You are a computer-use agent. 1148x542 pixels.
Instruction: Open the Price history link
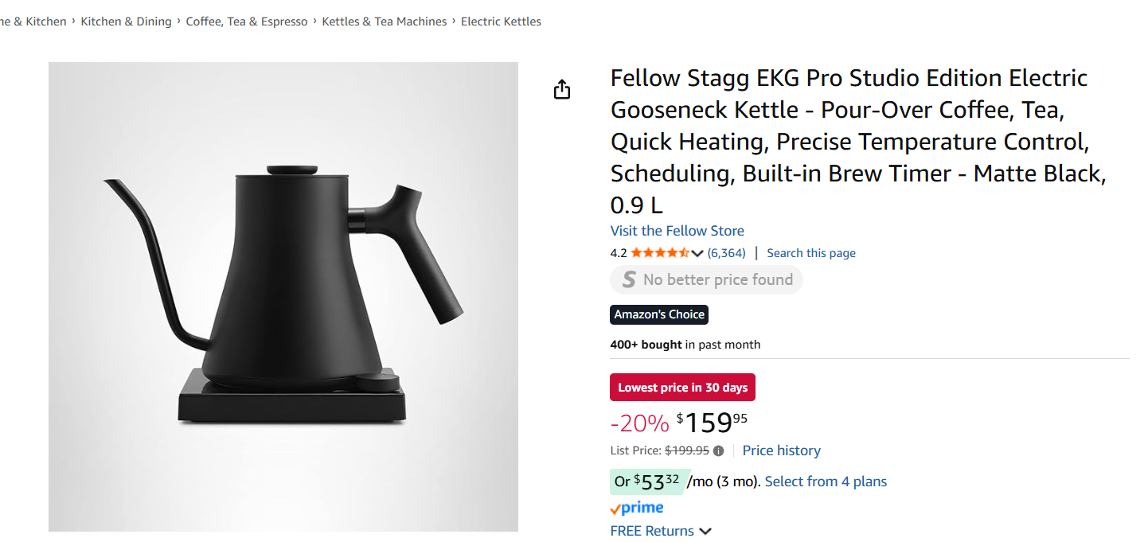781,450
